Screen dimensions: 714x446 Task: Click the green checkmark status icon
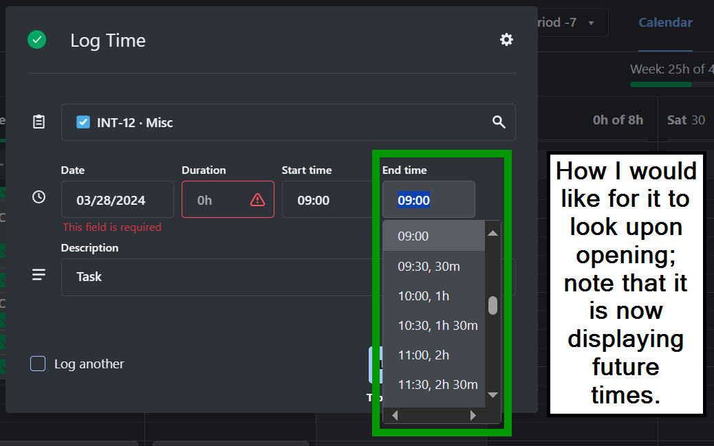(36, 40)
